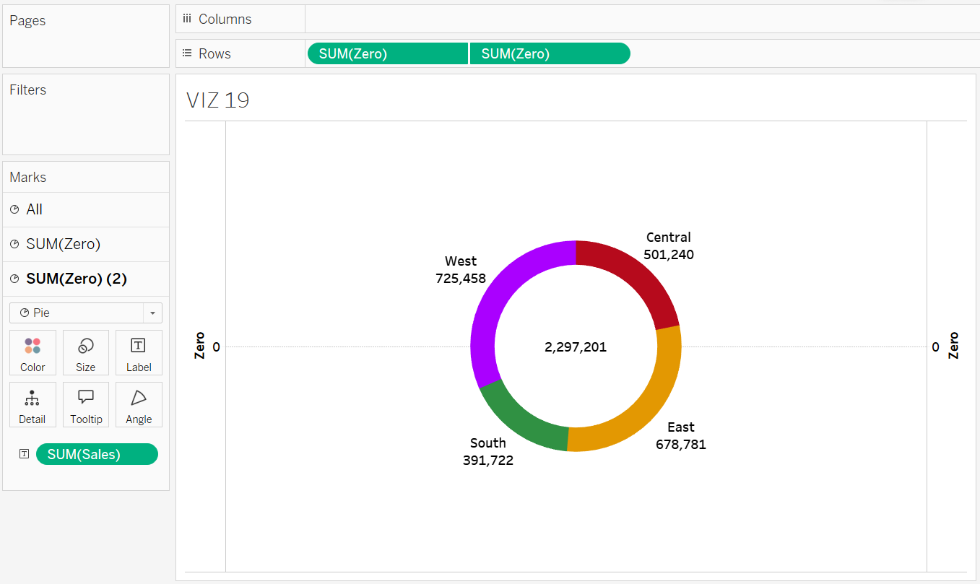Click the Pages shelf header
The height and width of the screenshot is (584, 980).
coord(27,20)
